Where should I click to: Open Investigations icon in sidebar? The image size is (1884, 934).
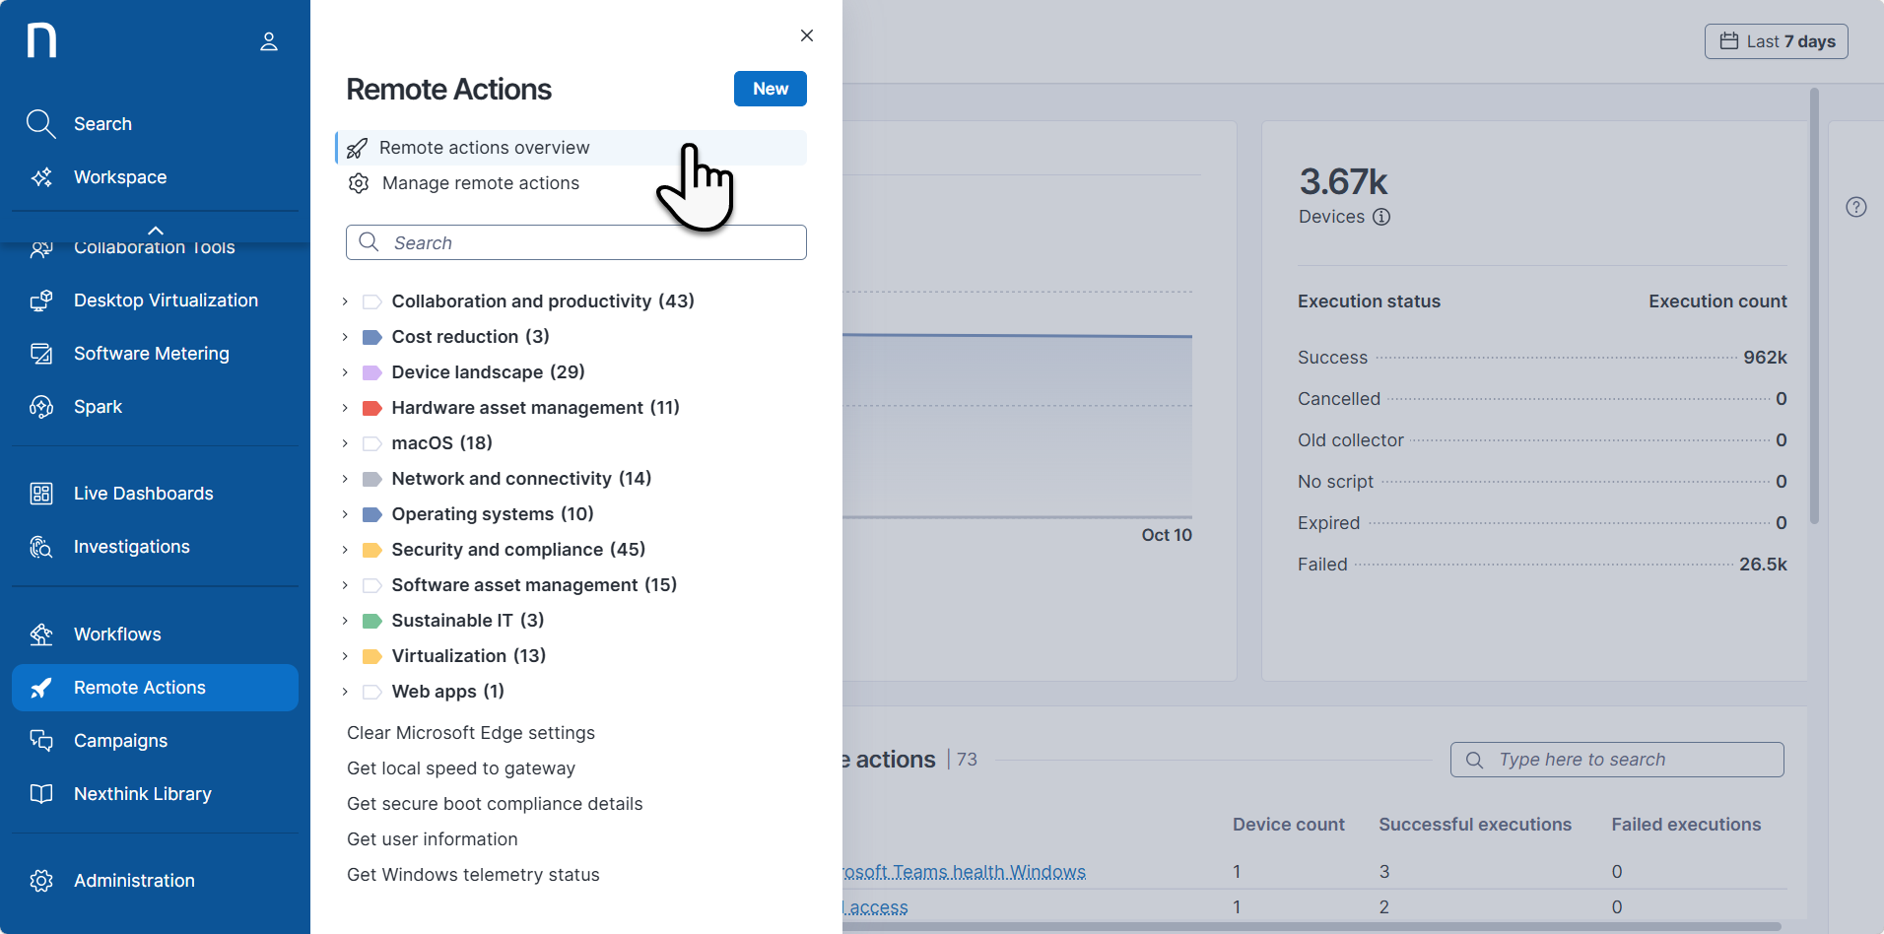click(x=41, y=547)
